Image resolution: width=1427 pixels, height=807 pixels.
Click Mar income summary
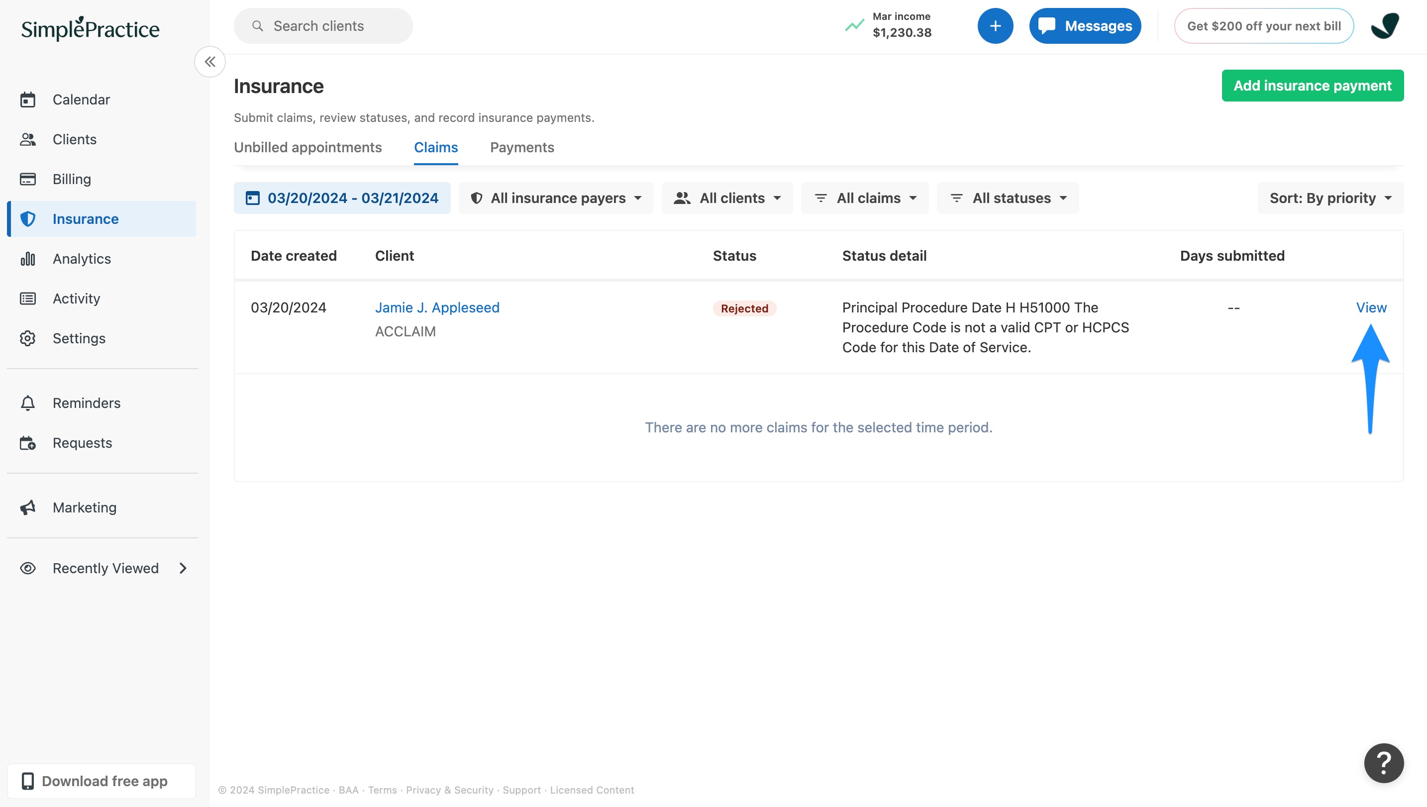(888, 25)
